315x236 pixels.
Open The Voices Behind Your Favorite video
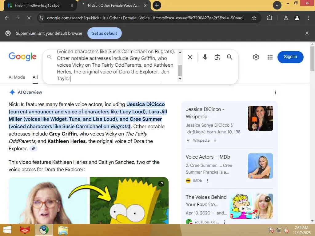click(206, 201)
